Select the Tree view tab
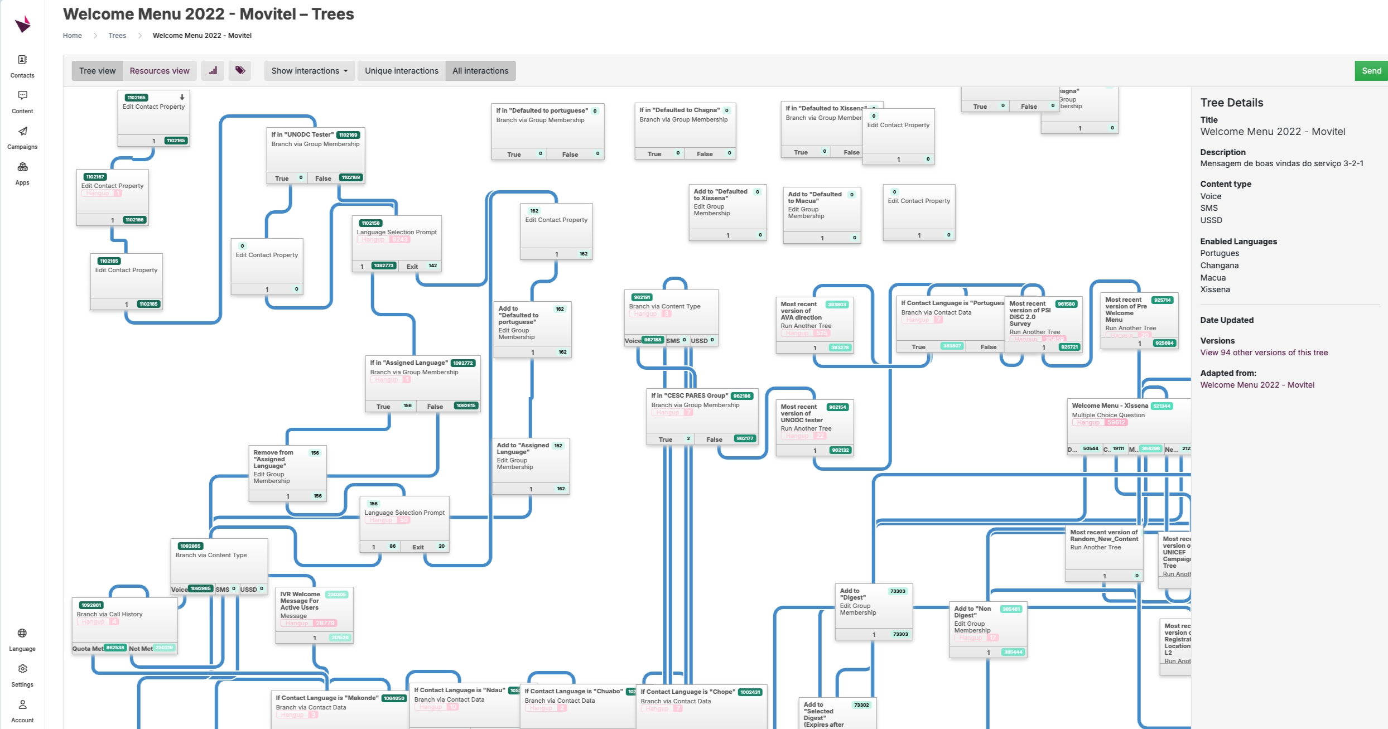The image size is (1388, 729). 97,70
